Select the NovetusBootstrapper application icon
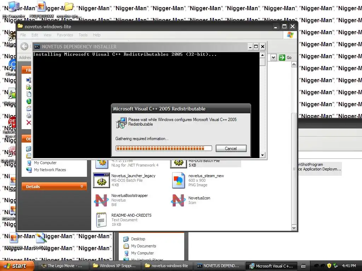362x271 pixels. (101, 200)
